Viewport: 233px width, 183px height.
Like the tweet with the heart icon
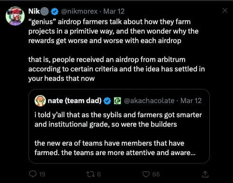[x=146, y=174]
